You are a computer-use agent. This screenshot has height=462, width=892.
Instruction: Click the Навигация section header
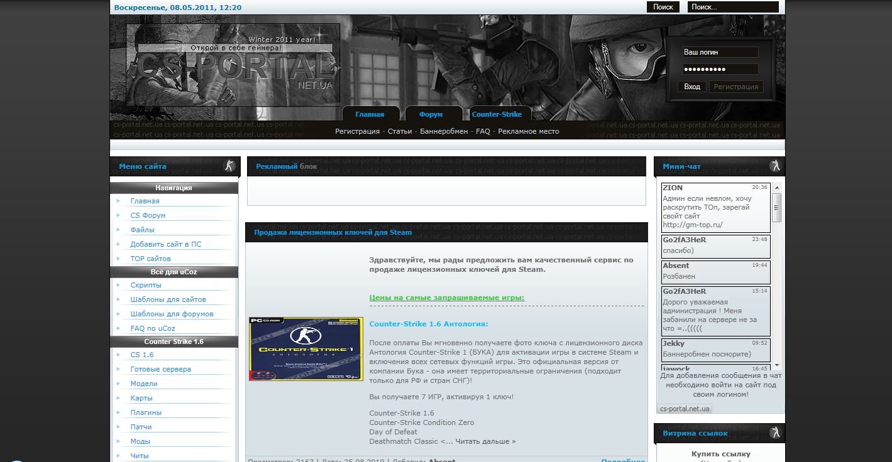click(174, 188)
